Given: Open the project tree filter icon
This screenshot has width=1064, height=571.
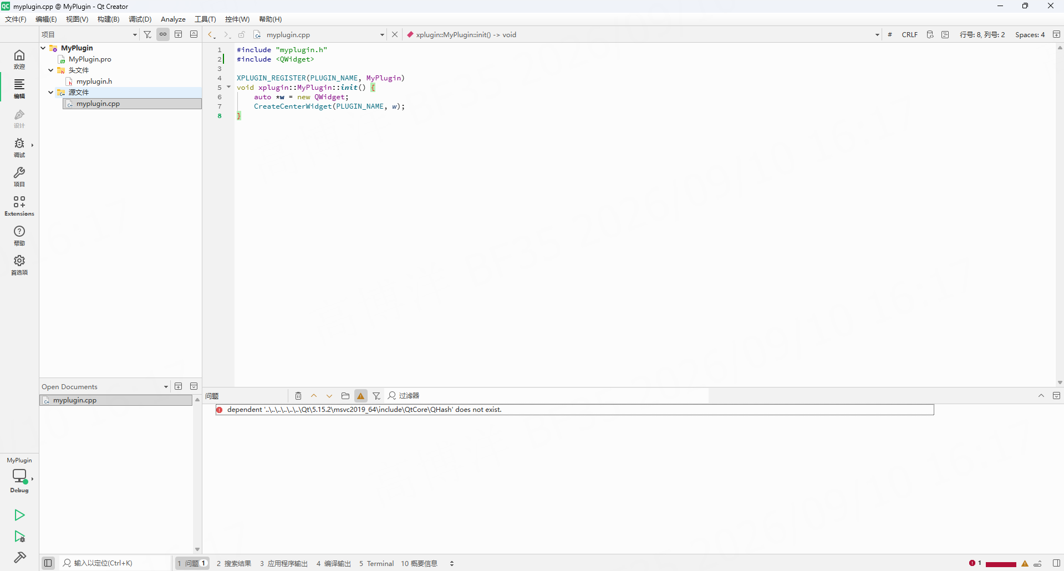Looking at the screenshot, I should (x=147, y=34).
